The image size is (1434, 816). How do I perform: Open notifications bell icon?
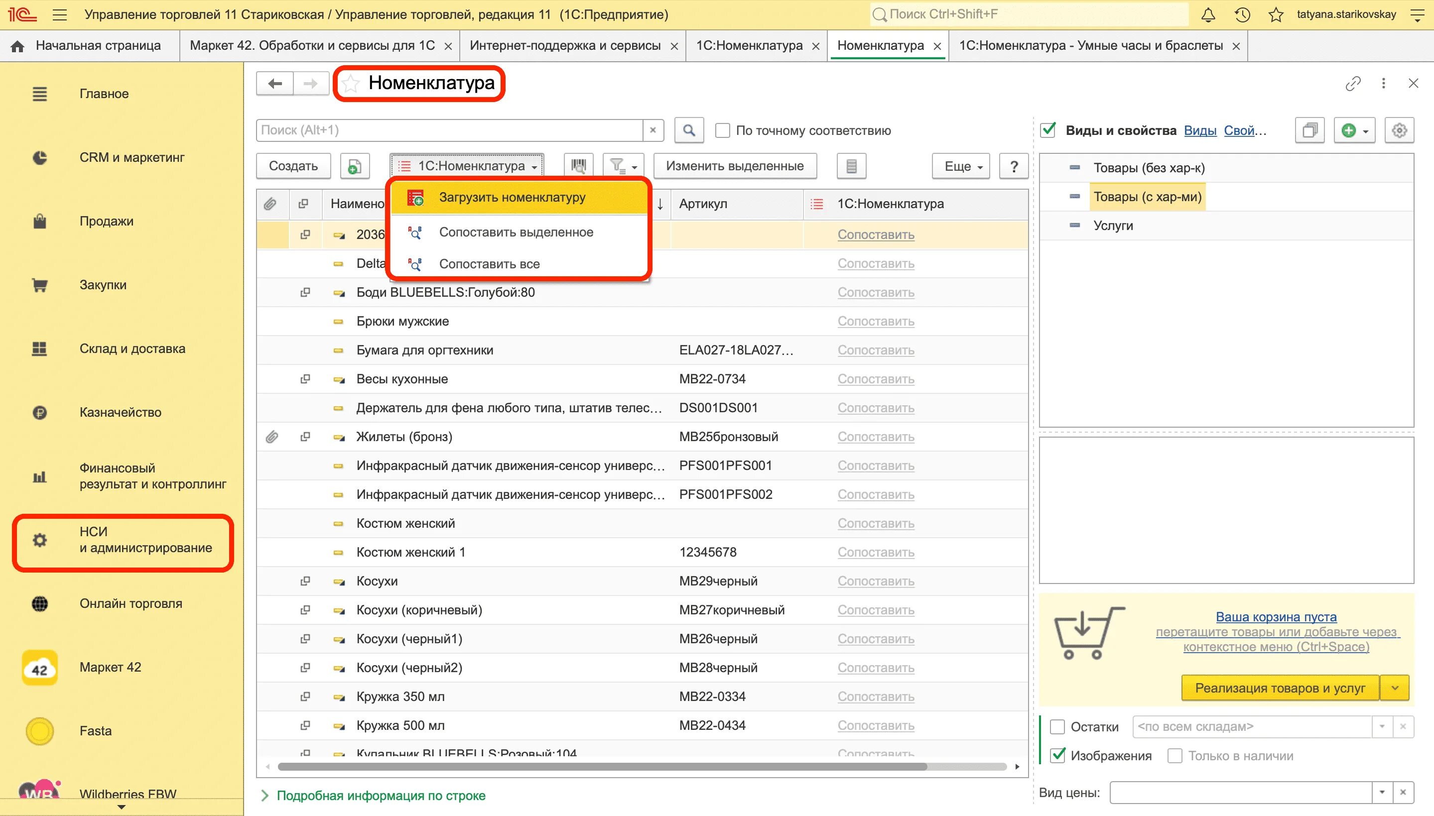pos(1208,14)
